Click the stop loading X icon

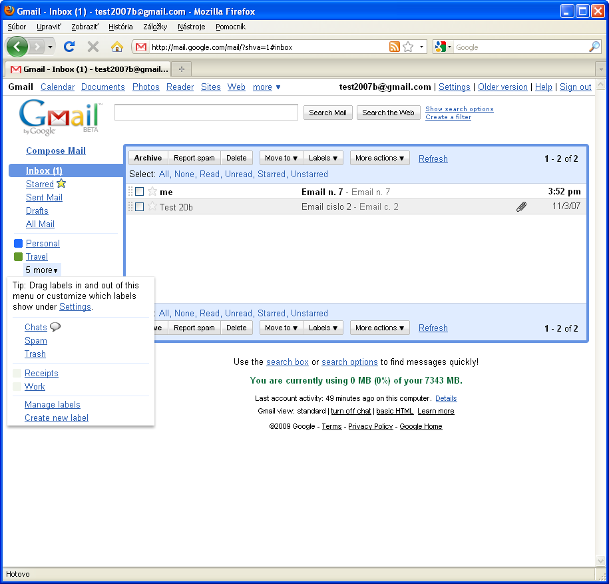93,47
